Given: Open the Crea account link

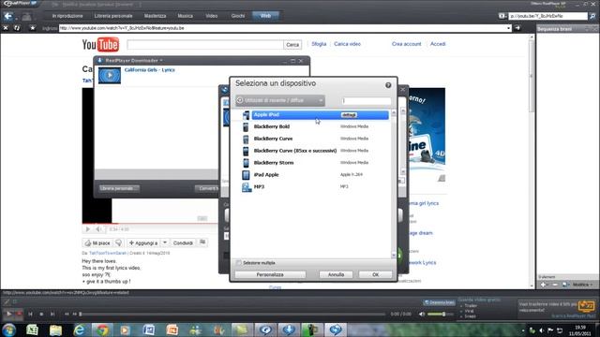Looking at the screenshot, I should tap(406, 44).
